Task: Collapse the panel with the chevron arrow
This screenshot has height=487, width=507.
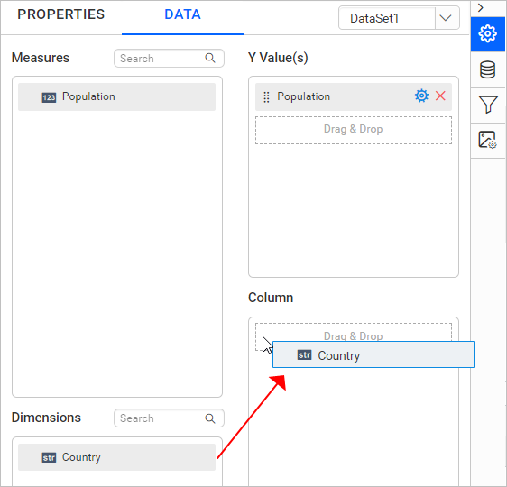Action: 481,8
